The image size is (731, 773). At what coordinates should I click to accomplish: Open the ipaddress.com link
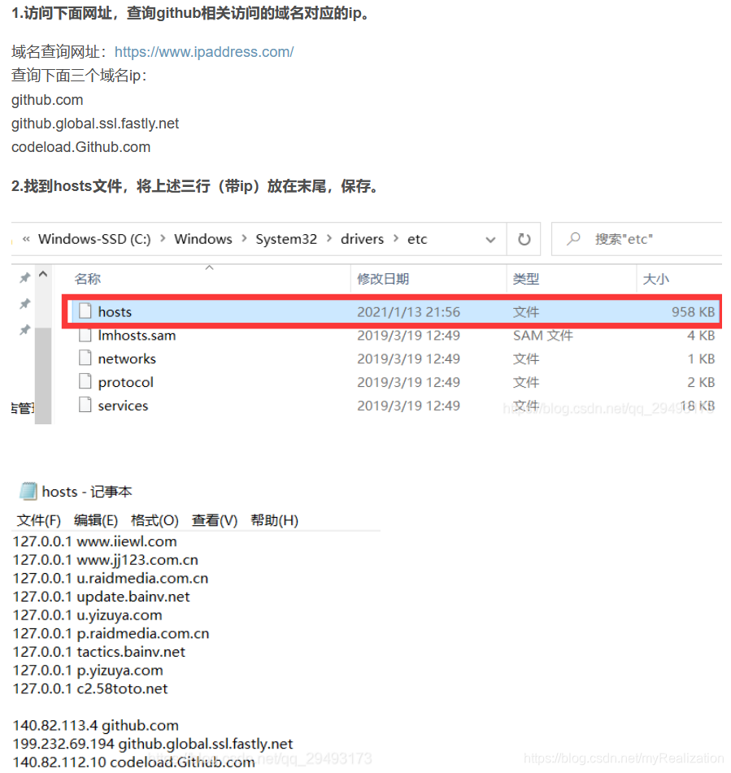click(x=204, y=52)
